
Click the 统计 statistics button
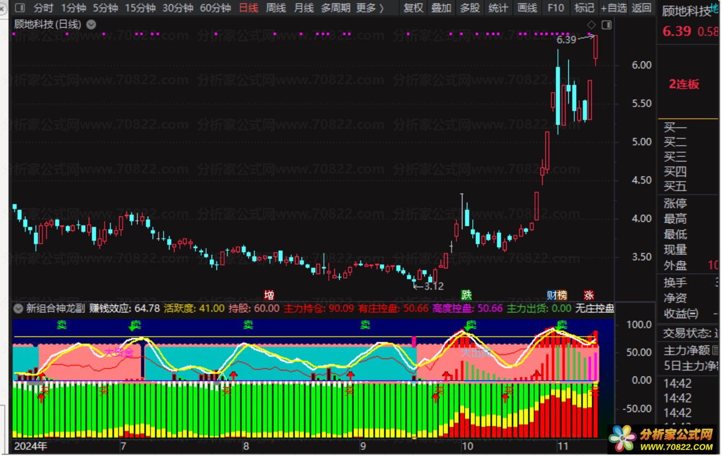498,8
